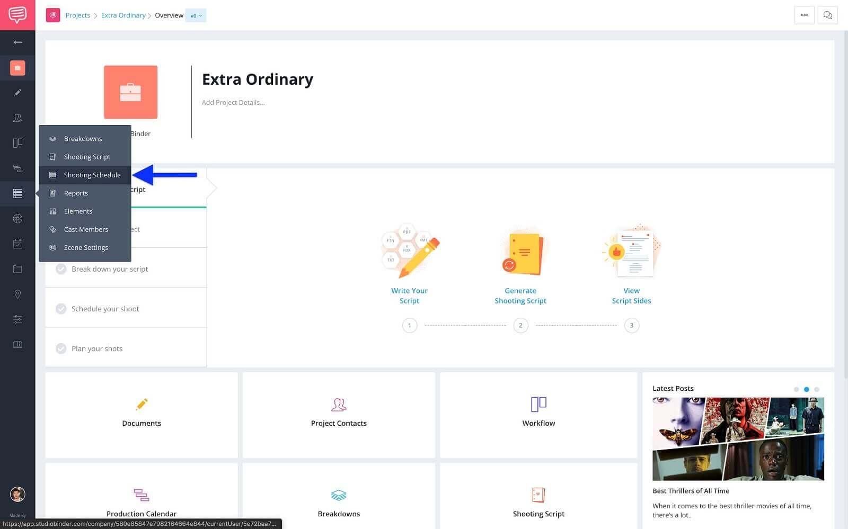Click the View Script Sides illustration
Viewport: 848px width, 529px height.
(632, 252)
